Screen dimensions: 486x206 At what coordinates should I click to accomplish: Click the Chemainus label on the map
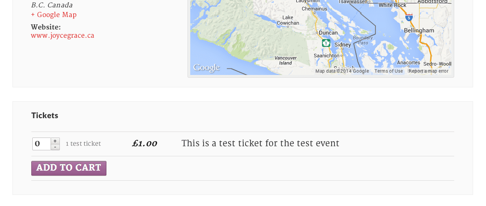(315, 9)
